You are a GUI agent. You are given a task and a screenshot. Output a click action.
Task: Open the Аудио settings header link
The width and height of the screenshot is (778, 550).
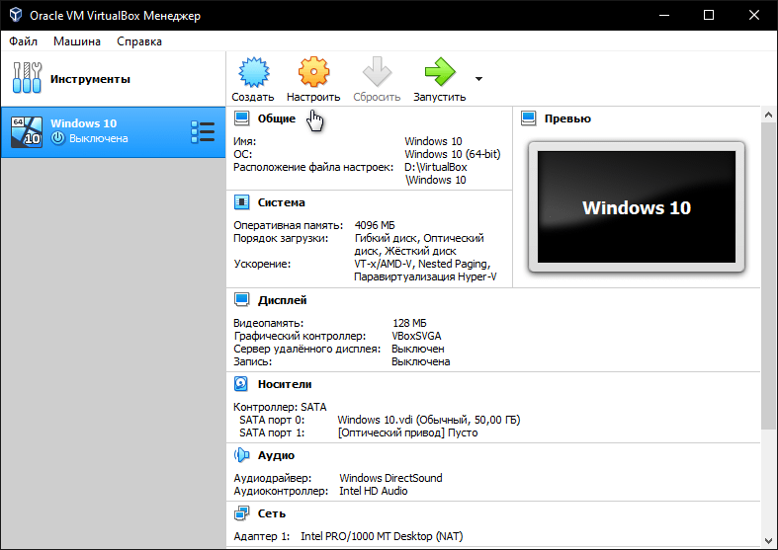(276, 455)
